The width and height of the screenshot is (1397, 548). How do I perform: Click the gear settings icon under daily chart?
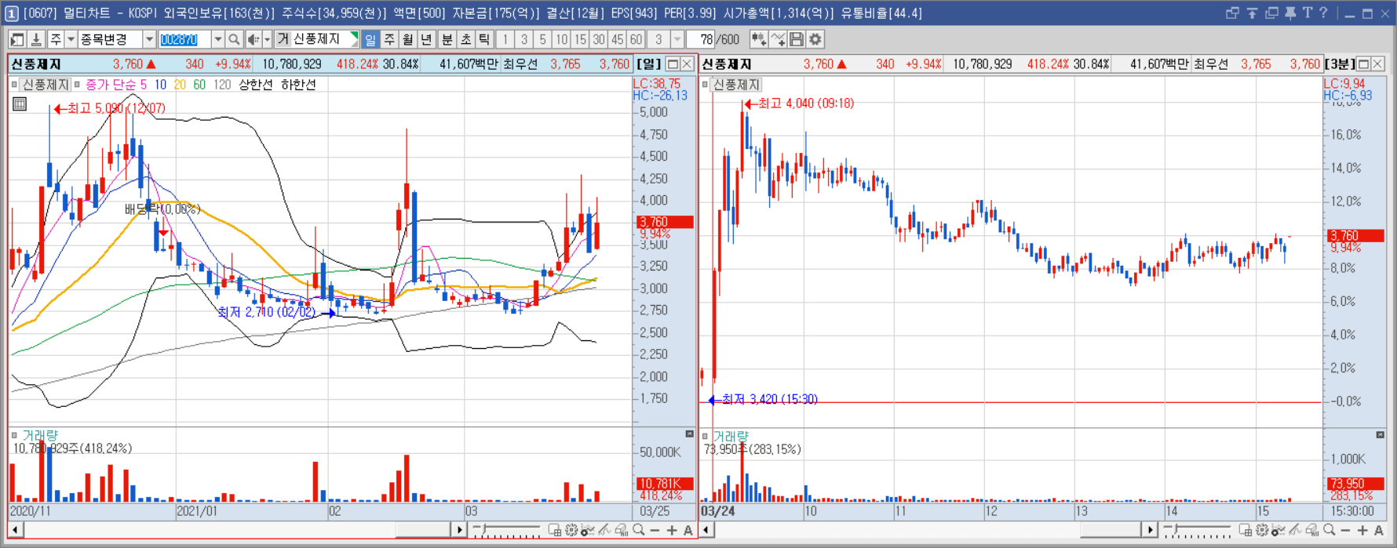[571, 531]
